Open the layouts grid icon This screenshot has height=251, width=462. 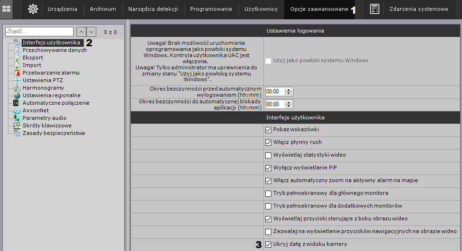(6, 9)
